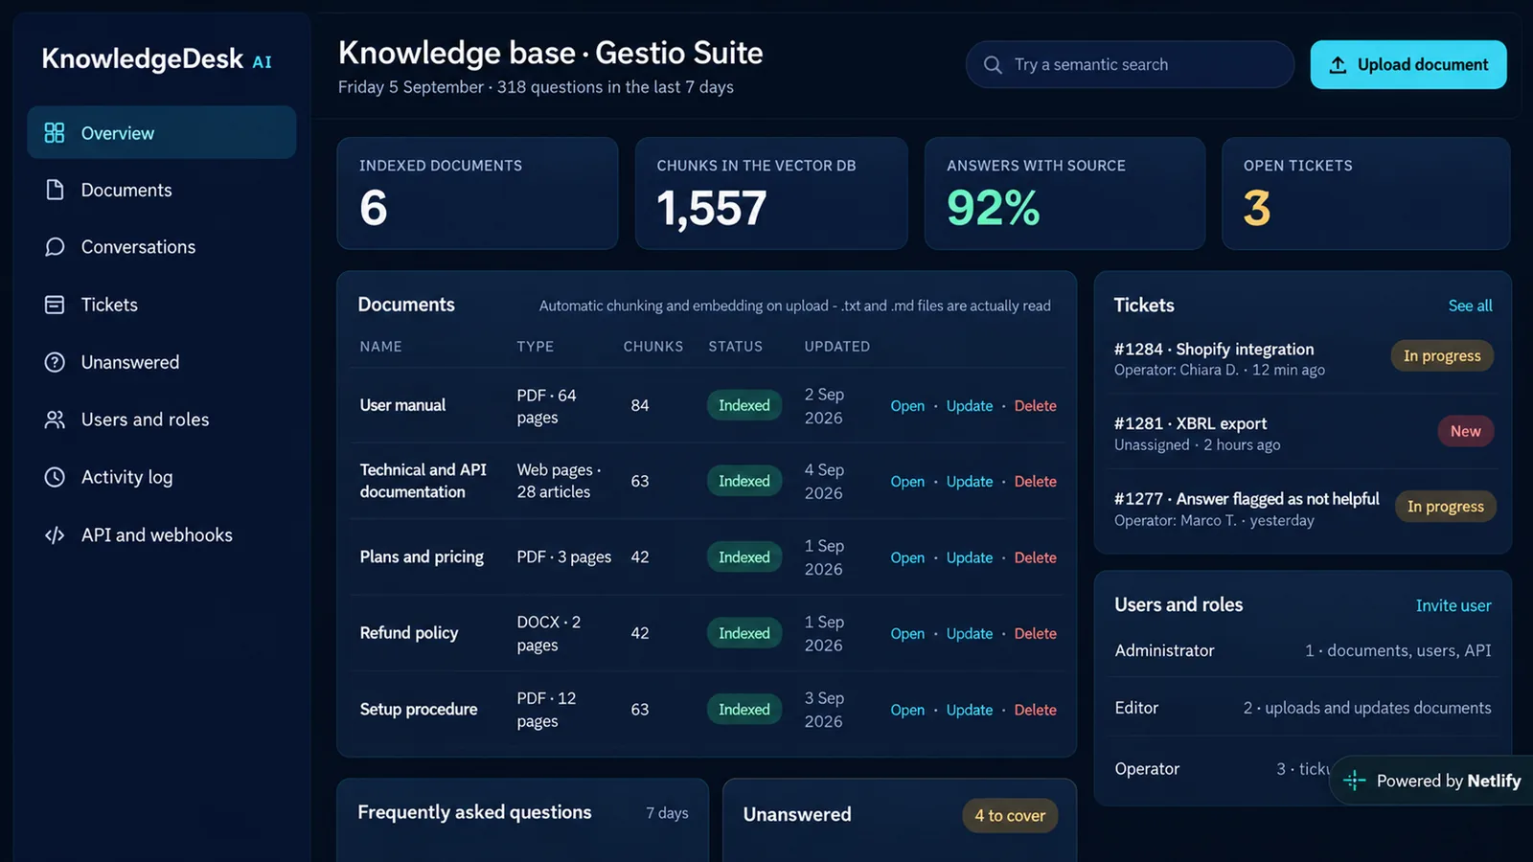Click the UPDATED column header
The width and height of the screenshot is (1533, 862).
tap(837, 347)
